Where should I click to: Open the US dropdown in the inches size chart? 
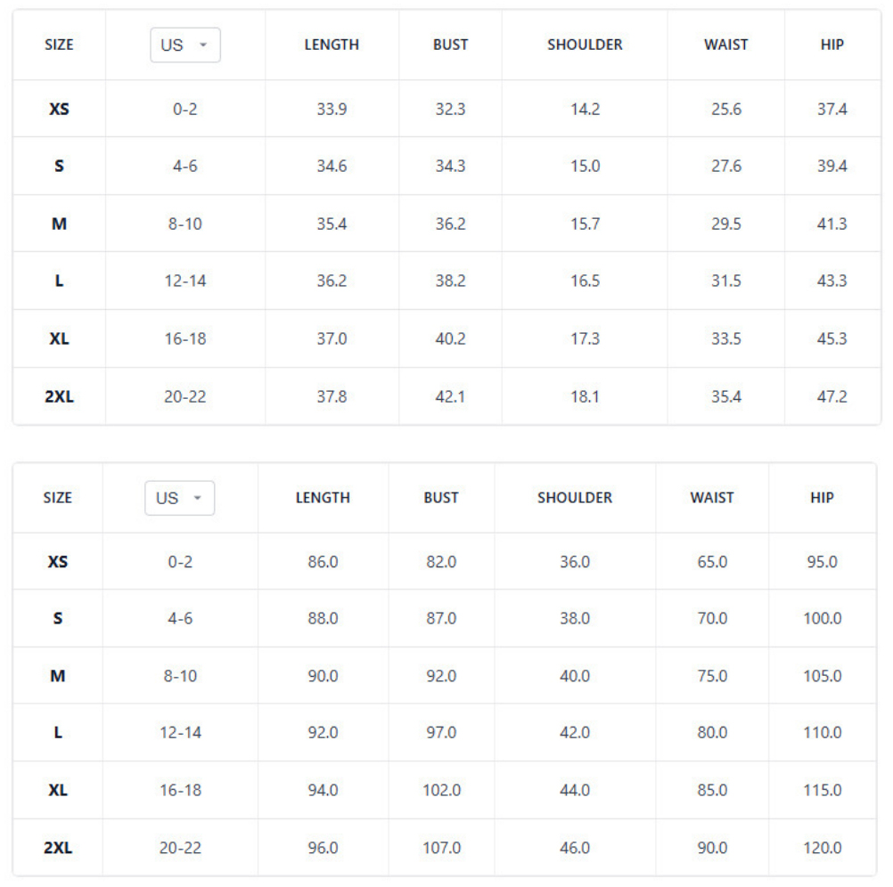pyautogui.click(x=184, y=45)
